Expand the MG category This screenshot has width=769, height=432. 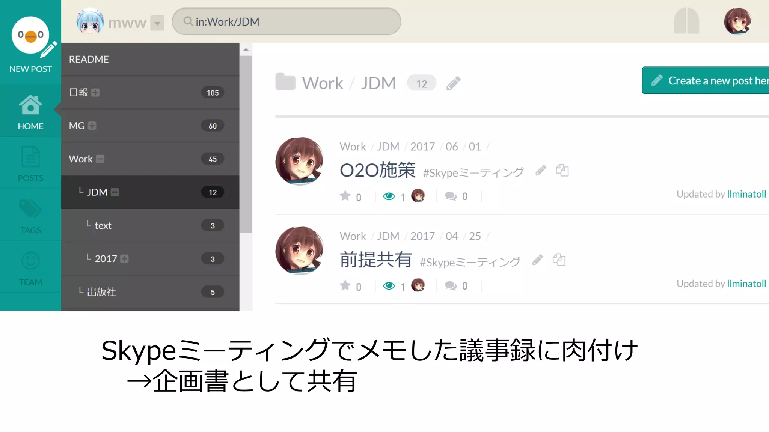pos(92,126)
